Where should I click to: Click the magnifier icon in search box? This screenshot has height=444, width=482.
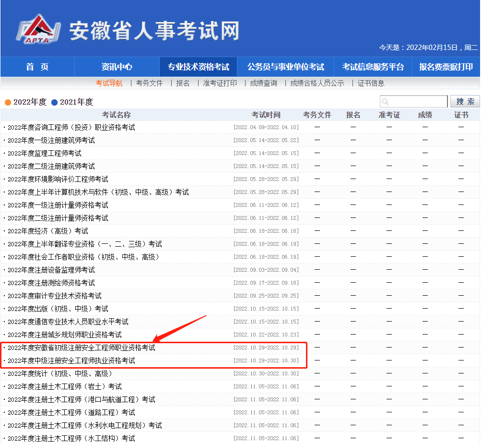pos(385,102)
